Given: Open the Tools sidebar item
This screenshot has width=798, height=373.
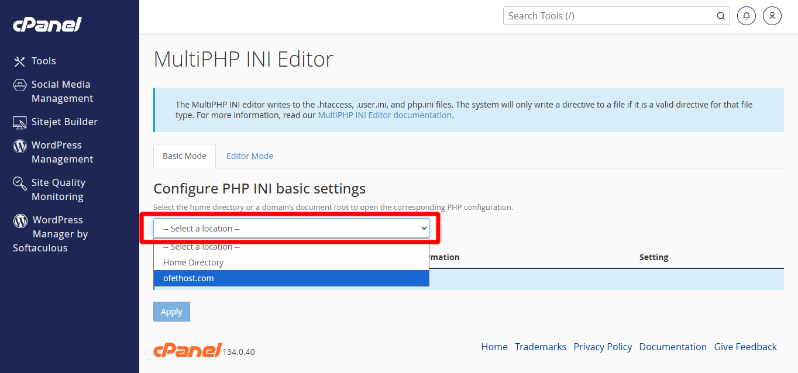Looking at the screenshot, I should pos(44,61).
